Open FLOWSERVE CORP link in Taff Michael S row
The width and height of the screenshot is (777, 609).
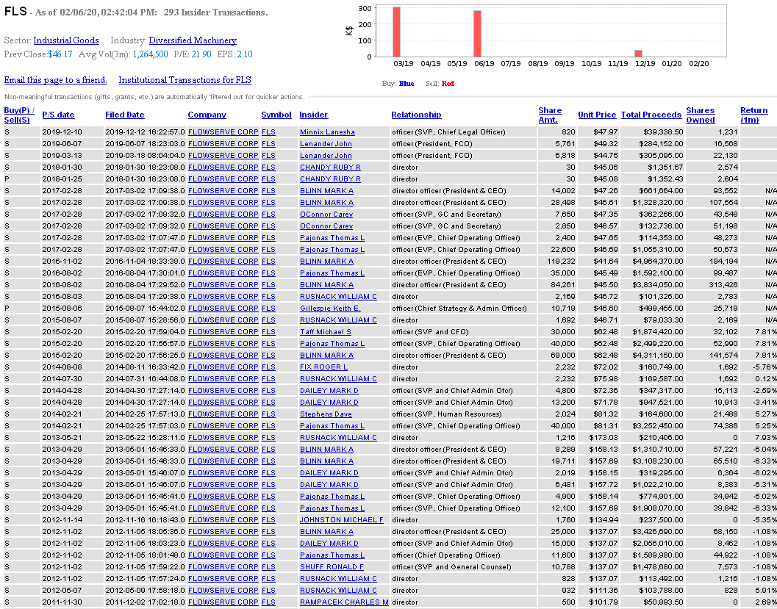[x=223, y=332]
